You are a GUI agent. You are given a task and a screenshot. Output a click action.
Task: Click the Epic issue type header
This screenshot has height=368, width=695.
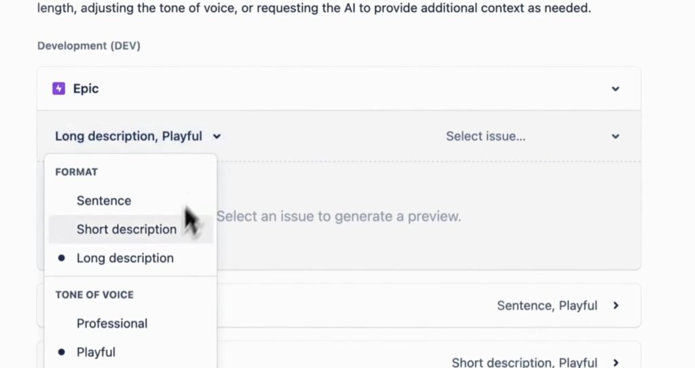click(339, 89)
